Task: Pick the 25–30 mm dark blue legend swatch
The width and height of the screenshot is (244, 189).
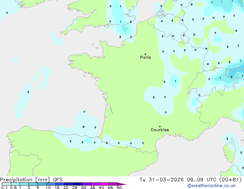Action: 78,184
